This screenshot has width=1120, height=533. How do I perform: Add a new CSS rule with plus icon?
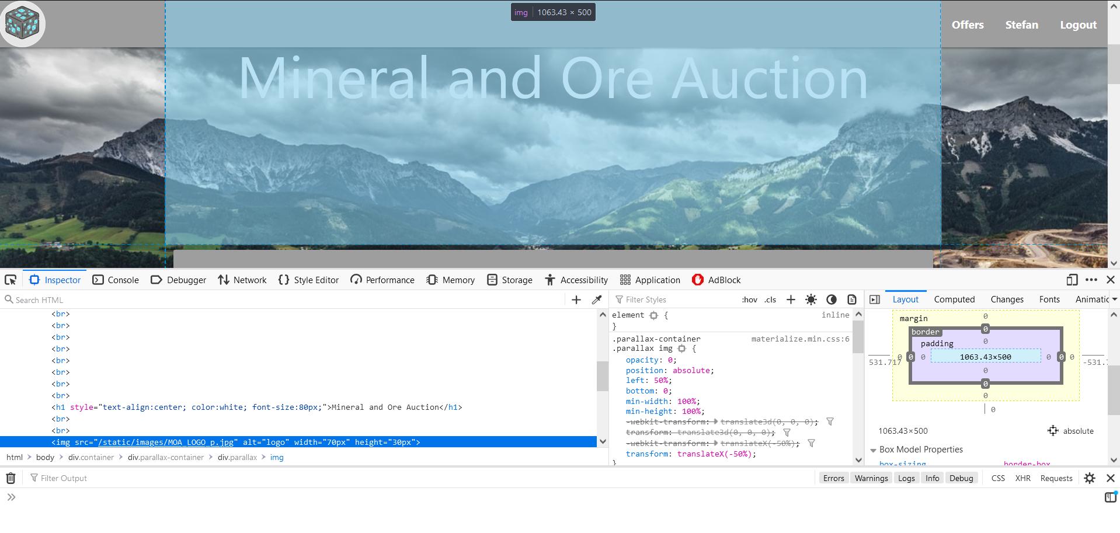click(791, 299)
